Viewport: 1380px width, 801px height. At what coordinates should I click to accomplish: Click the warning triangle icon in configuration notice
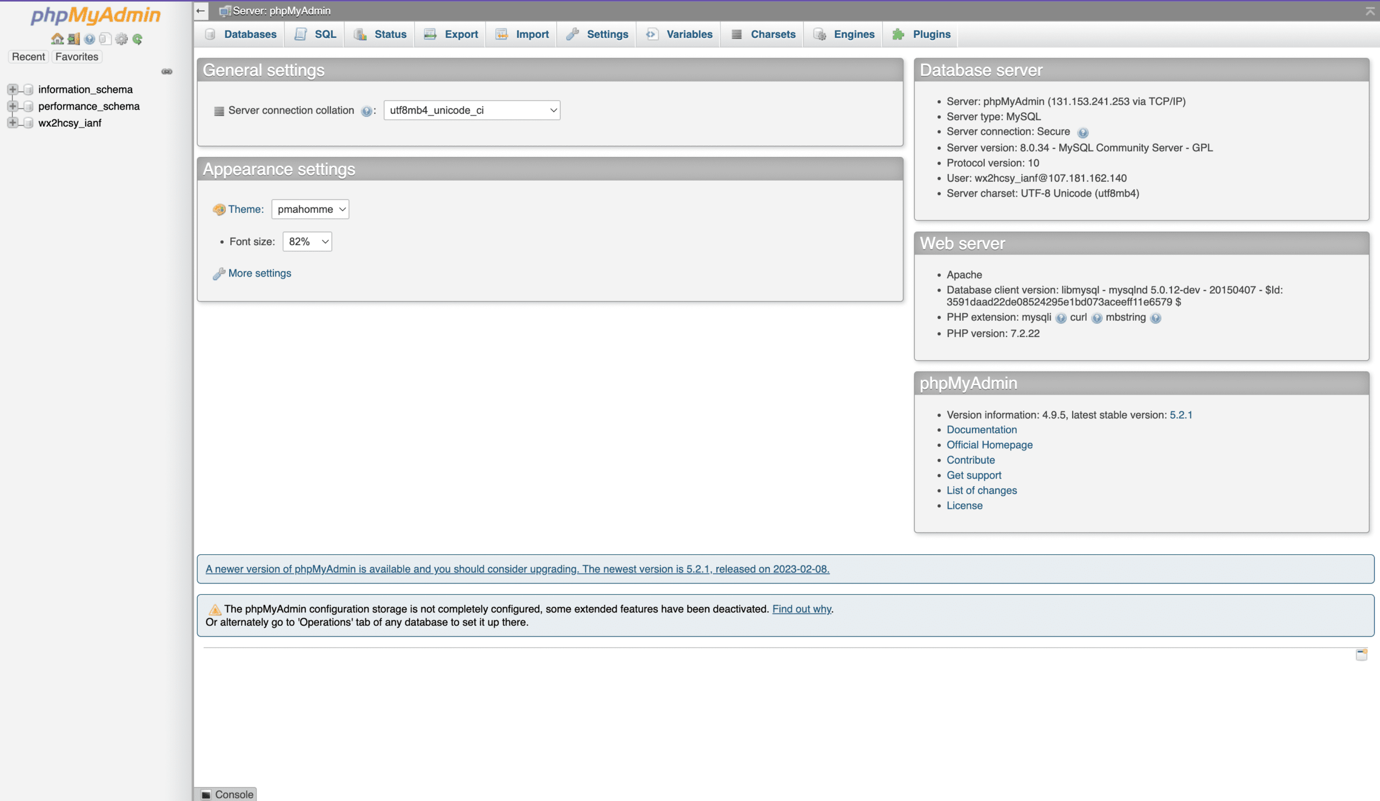coord(215,609)
